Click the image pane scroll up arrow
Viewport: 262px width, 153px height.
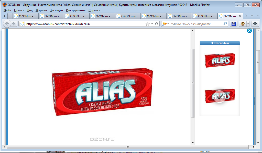click(x=192, y=31)
